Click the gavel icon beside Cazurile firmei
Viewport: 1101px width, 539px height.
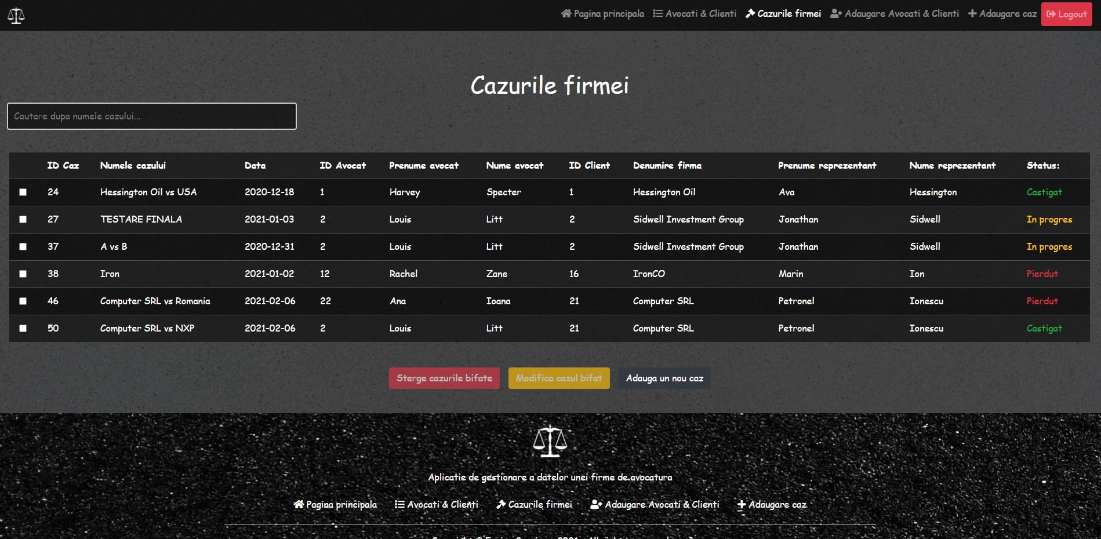pyautogui.click(x=750, y=13)
